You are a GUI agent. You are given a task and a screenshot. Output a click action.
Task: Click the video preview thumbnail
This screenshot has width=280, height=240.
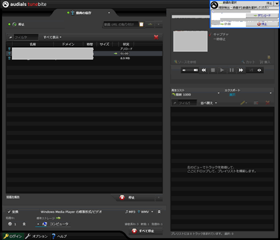191,41
